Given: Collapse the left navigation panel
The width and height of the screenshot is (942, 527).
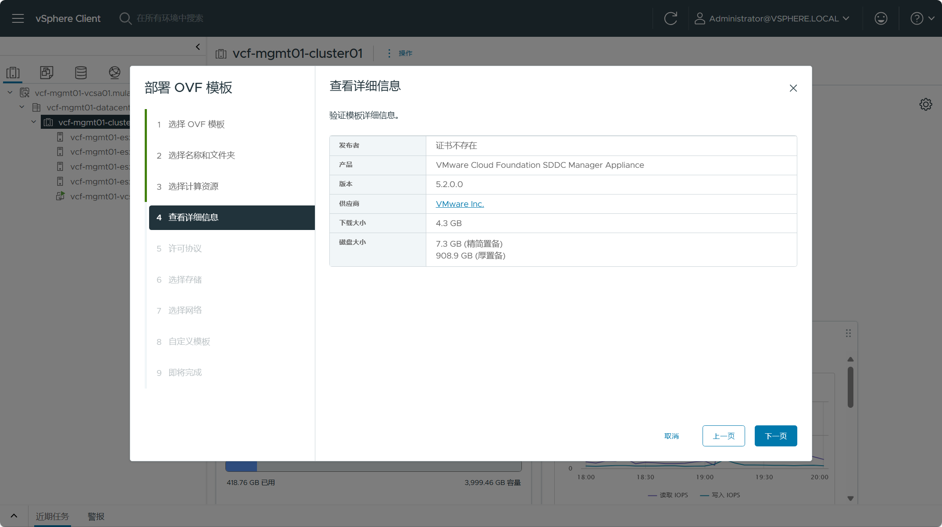Looking at the screenshot, I should tap(198, 47).
